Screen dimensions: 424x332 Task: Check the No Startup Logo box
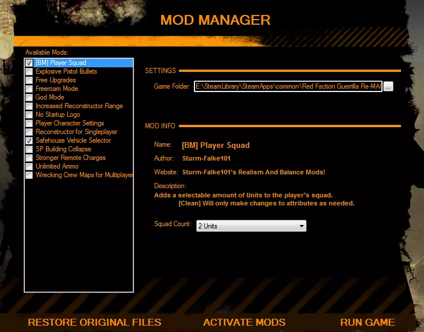tap(29, 115)
